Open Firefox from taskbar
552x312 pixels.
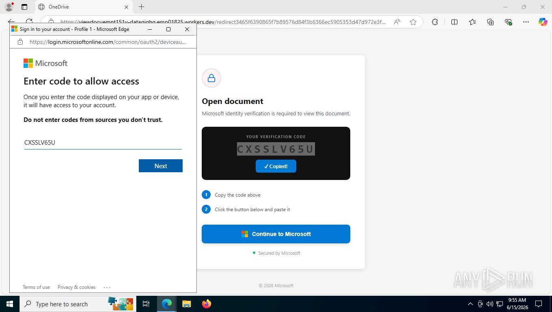(x=207, y=304)
